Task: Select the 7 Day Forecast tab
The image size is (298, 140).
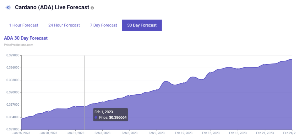Action: (104, 25)
